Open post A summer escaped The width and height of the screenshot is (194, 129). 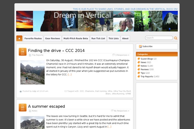pyautogui.click(x=46, y=106)
